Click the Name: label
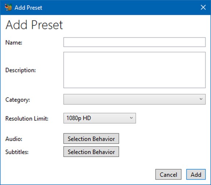211x185 pixels. pos(14,43)
